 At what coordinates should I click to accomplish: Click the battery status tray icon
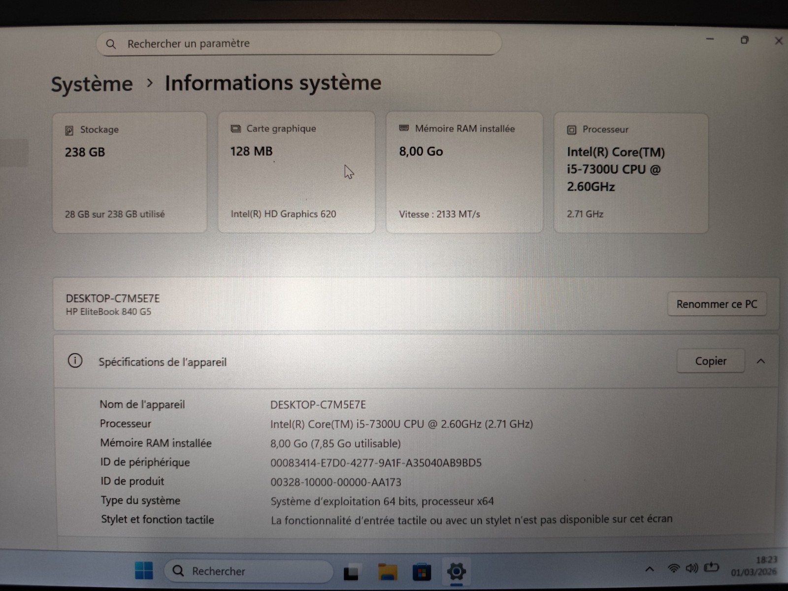click(711, 568)
